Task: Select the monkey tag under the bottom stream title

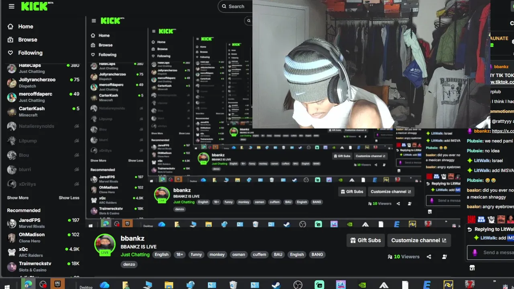Action: click(217, 254)
